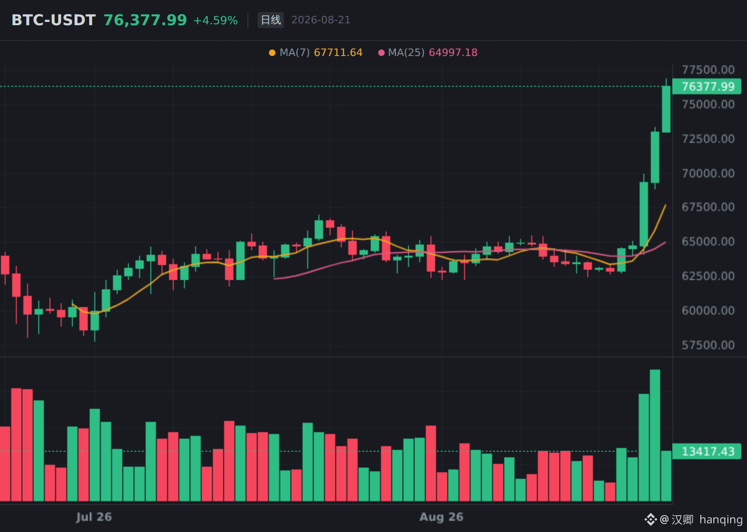This screenshot has height=532, width=747.
Task: Click the 70000.00 price axis label
Action: tap(708, 174)
